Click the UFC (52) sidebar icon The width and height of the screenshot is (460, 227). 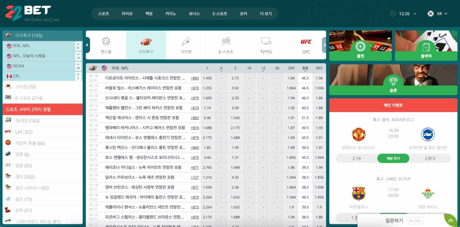tap(8, 131)
